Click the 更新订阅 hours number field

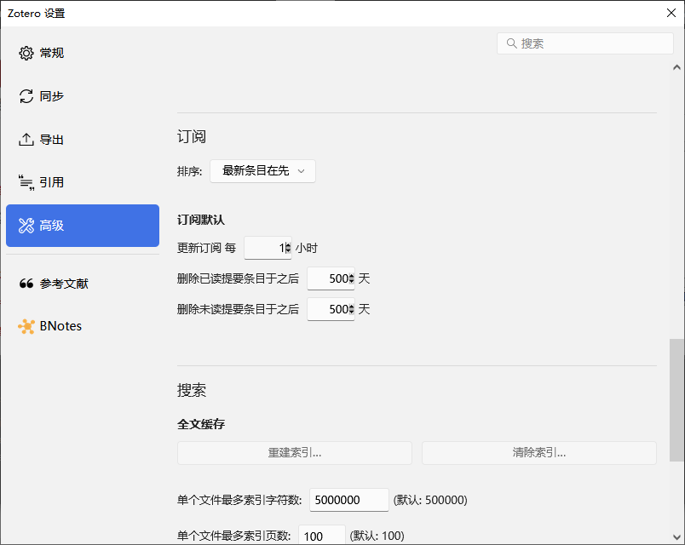click(268, 248)
